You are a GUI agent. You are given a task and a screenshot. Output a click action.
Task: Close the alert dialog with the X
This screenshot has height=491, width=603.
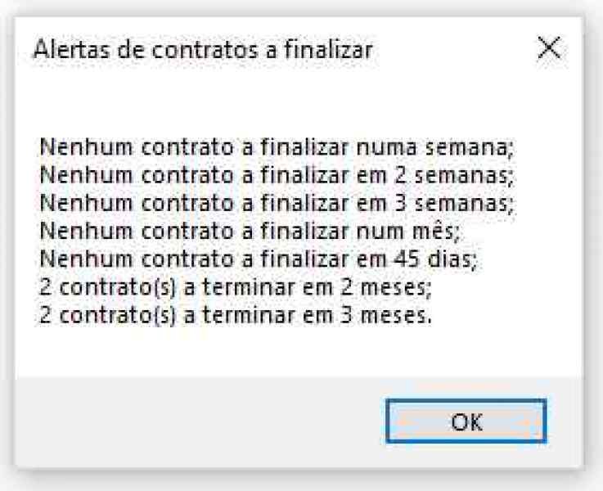pos(548,48)
